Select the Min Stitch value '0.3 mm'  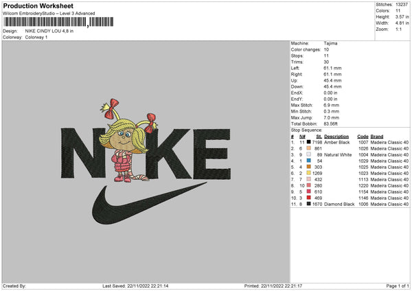tap(331, 111)
